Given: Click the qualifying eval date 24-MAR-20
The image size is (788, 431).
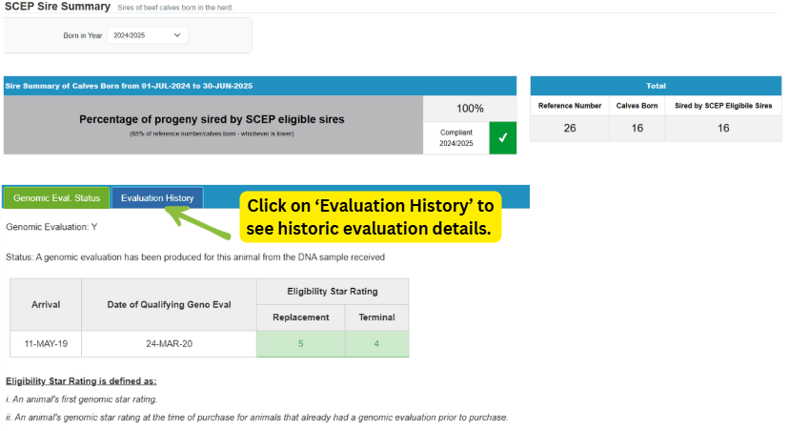Looking at the screenshot, I should pyautogui.click(x=169, y=344).
